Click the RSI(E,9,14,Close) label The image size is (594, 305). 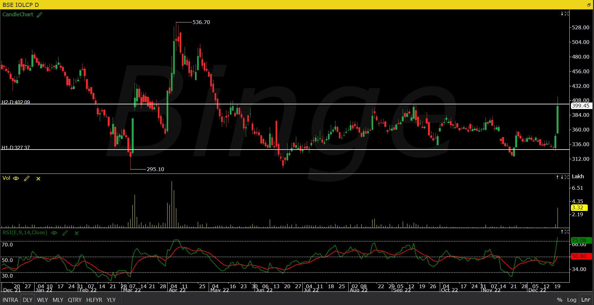point(25,232)
